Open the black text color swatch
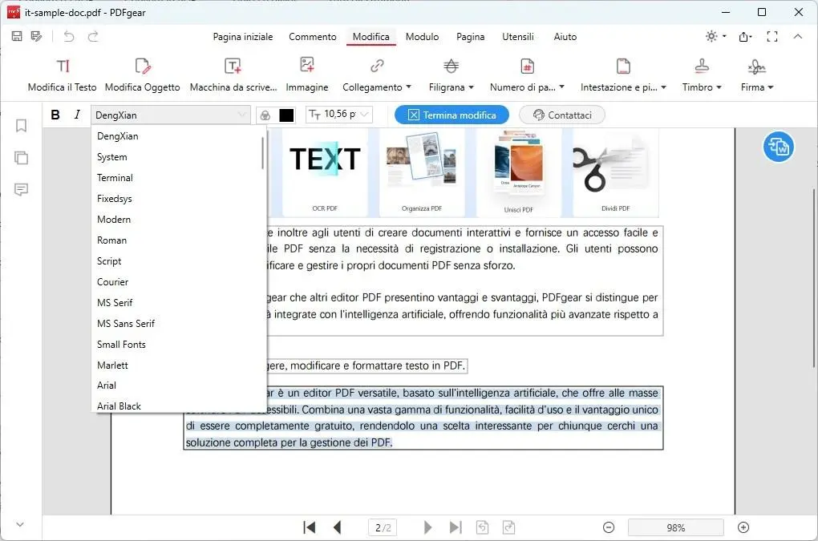This screenshot has height=541, width=818. pyautogui.click(x=286, y=115)
